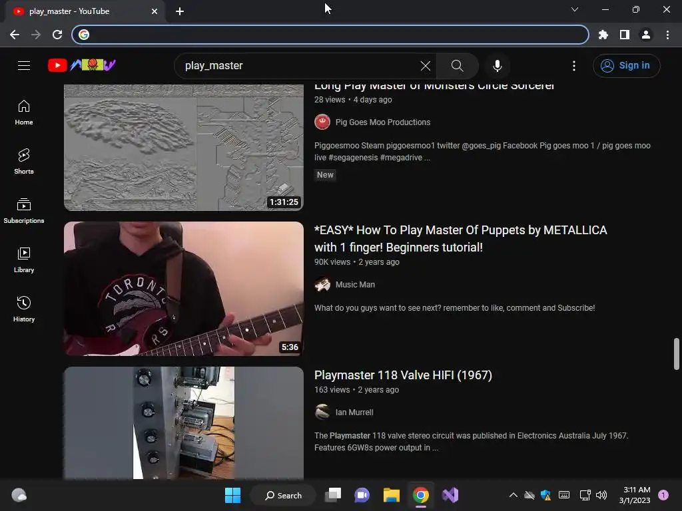Open taskbar Search
This screenshot has width=682, height=511.
click(283, 495)
